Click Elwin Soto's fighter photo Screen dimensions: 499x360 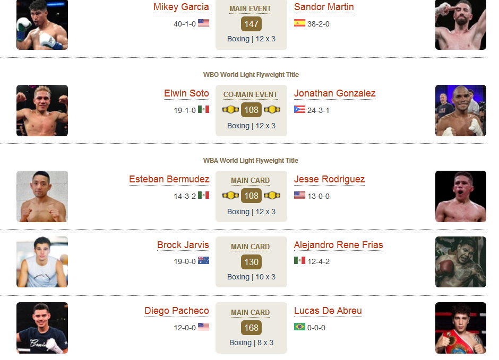coord(42,111)
